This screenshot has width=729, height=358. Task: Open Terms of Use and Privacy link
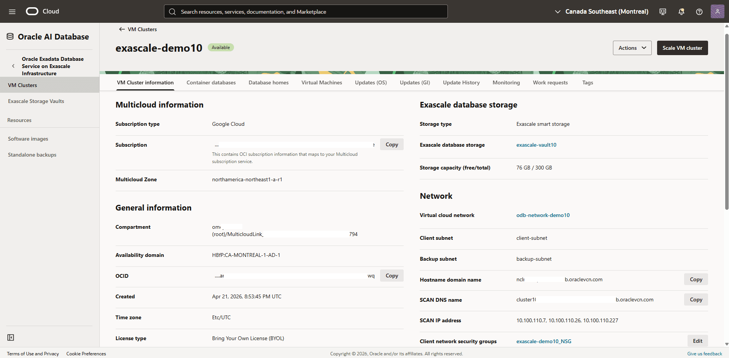click(33, 354)
